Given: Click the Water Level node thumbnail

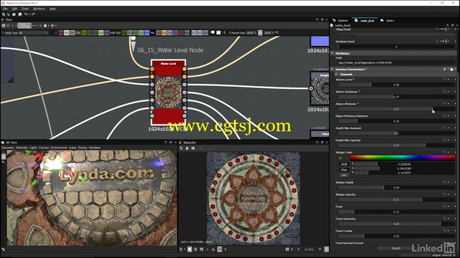Looking at the screenshot, I should 168,92.
